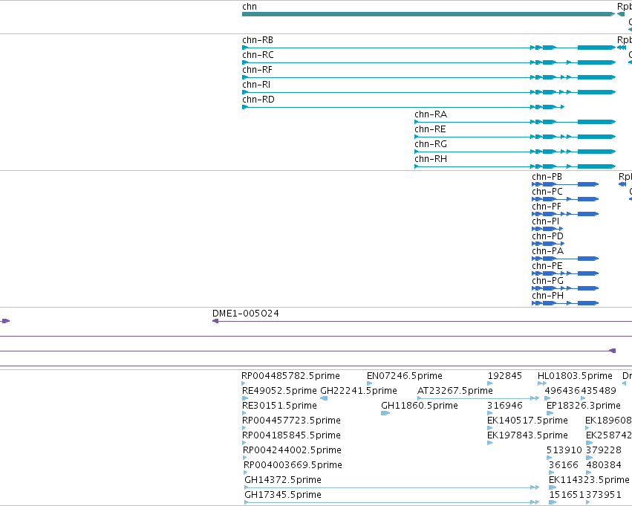This screenshot has height=506, width=632.
Task: Click EST RE30151.5prime label
Action: pyautogui.click(x=279, y=406)
